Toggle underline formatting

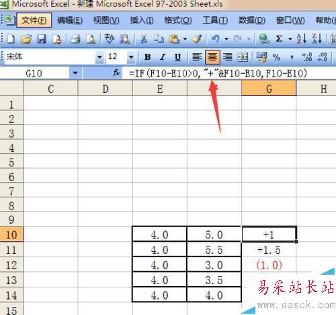177,57
